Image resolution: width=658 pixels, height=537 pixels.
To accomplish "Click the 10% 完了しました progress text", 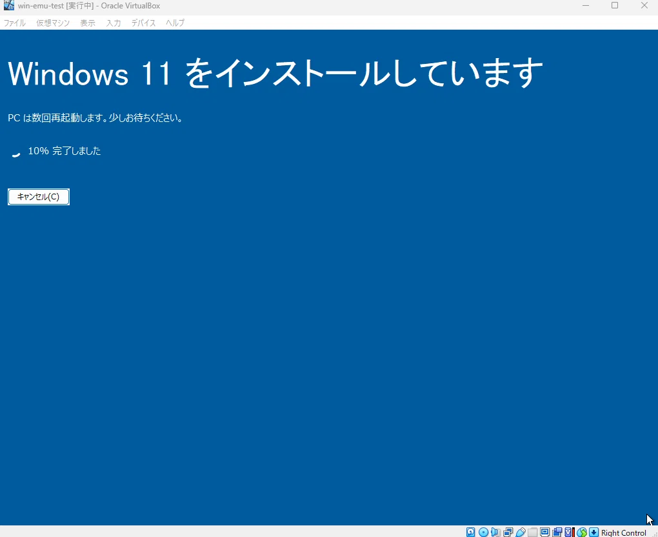I will pyautogui.click(x=65, y=151).
